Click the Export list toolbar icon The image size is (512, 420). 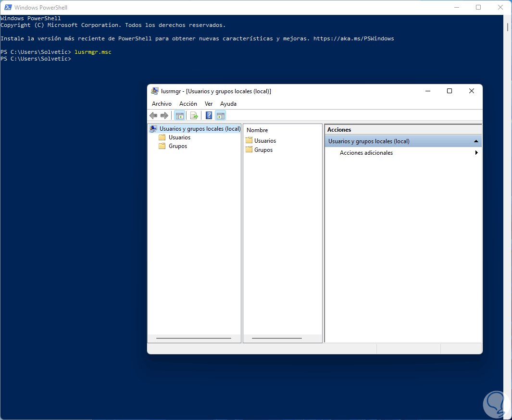194,115
